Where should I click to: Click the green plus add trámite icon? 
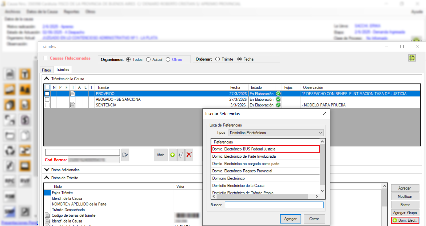pyautogui.click(x=173, y=155)
